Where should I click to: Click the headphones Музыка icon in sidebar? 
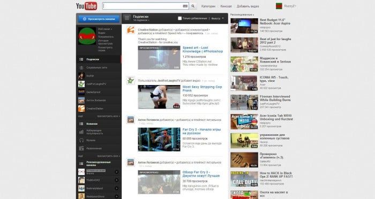click(81, 140)
